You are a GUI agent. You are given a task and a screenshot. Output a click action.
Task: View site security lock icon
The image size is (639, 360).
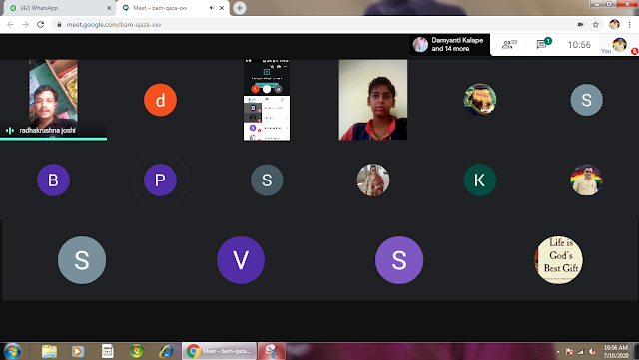click(x=59, y=25)
